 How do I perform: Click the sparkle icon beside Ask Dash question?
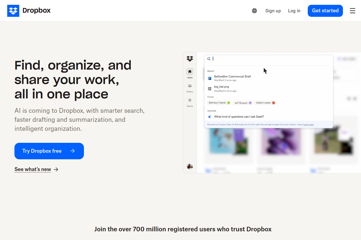[210, 117]
